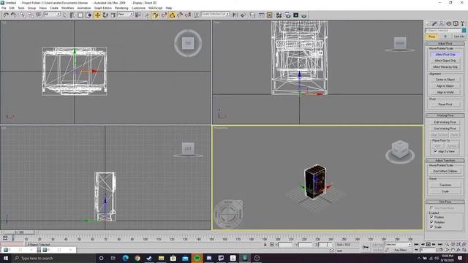468x263 pixels.
Task: Collapse the Working Pivot rollout
Action: click(445, 115)
